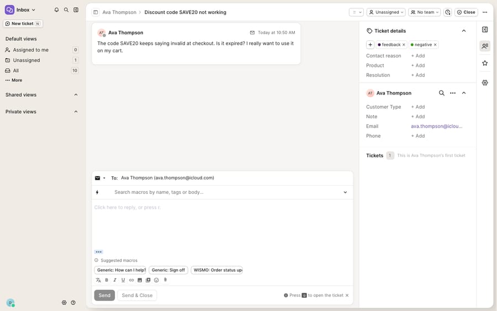Close the ticket with Close button
Image resolution: width=497 pixels, height=311 pixels.
(x=466, y=12)
